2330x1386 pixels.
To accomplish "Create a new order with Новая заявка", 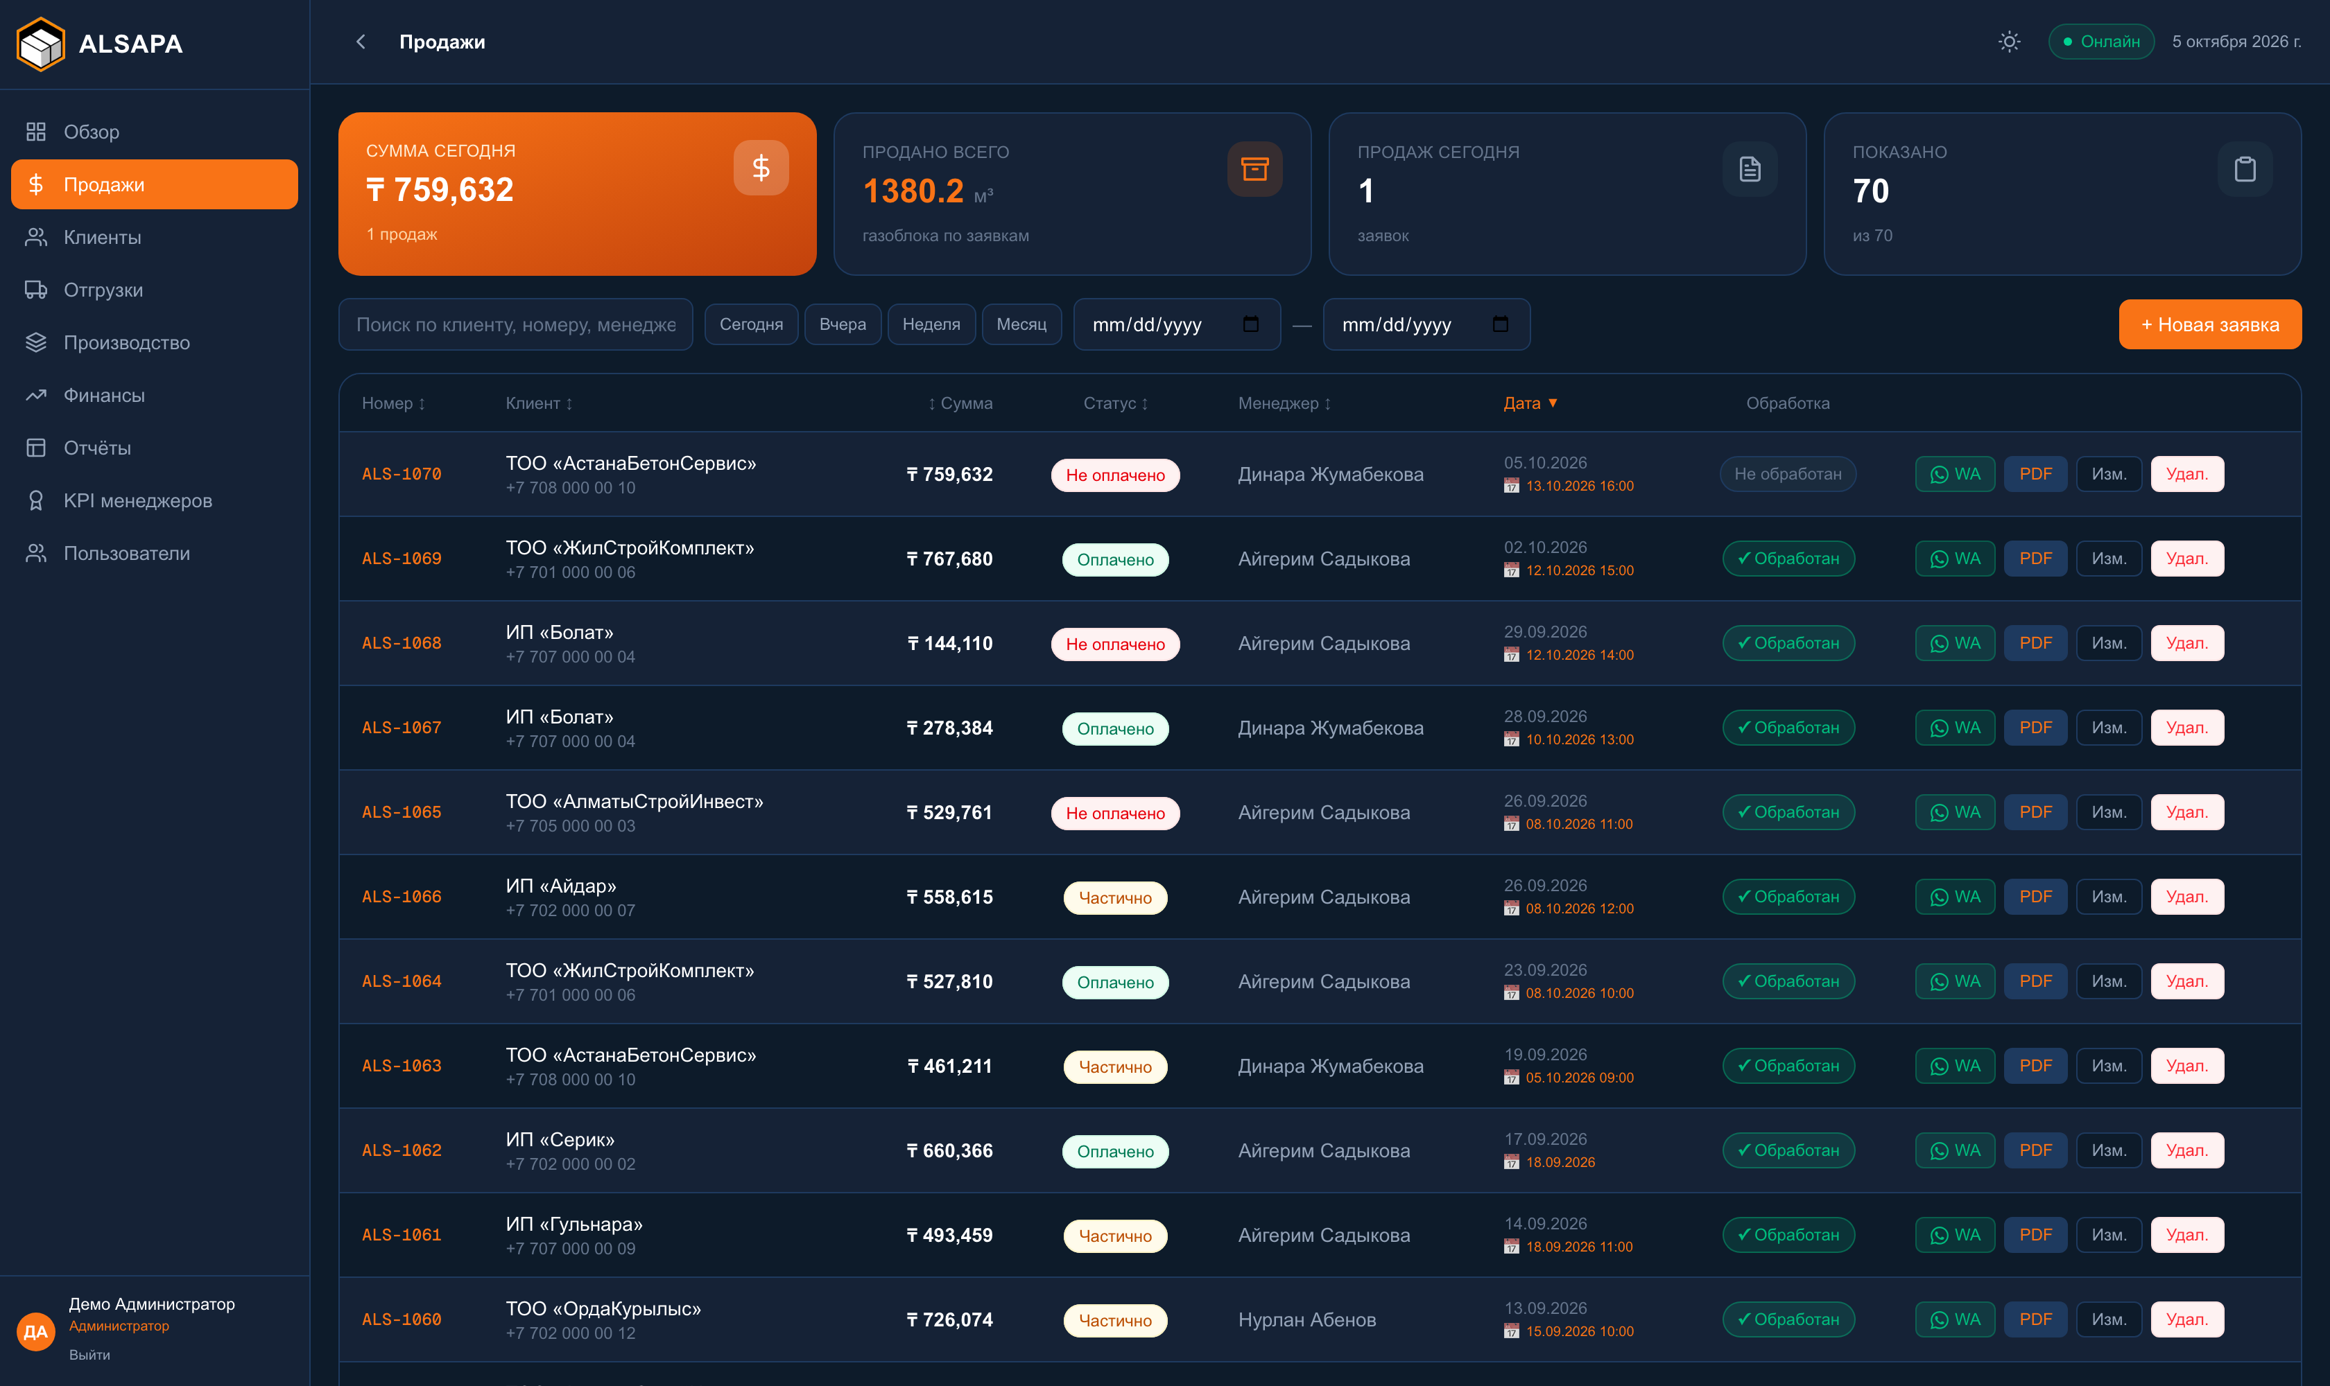I will (x=2209, y=324).
